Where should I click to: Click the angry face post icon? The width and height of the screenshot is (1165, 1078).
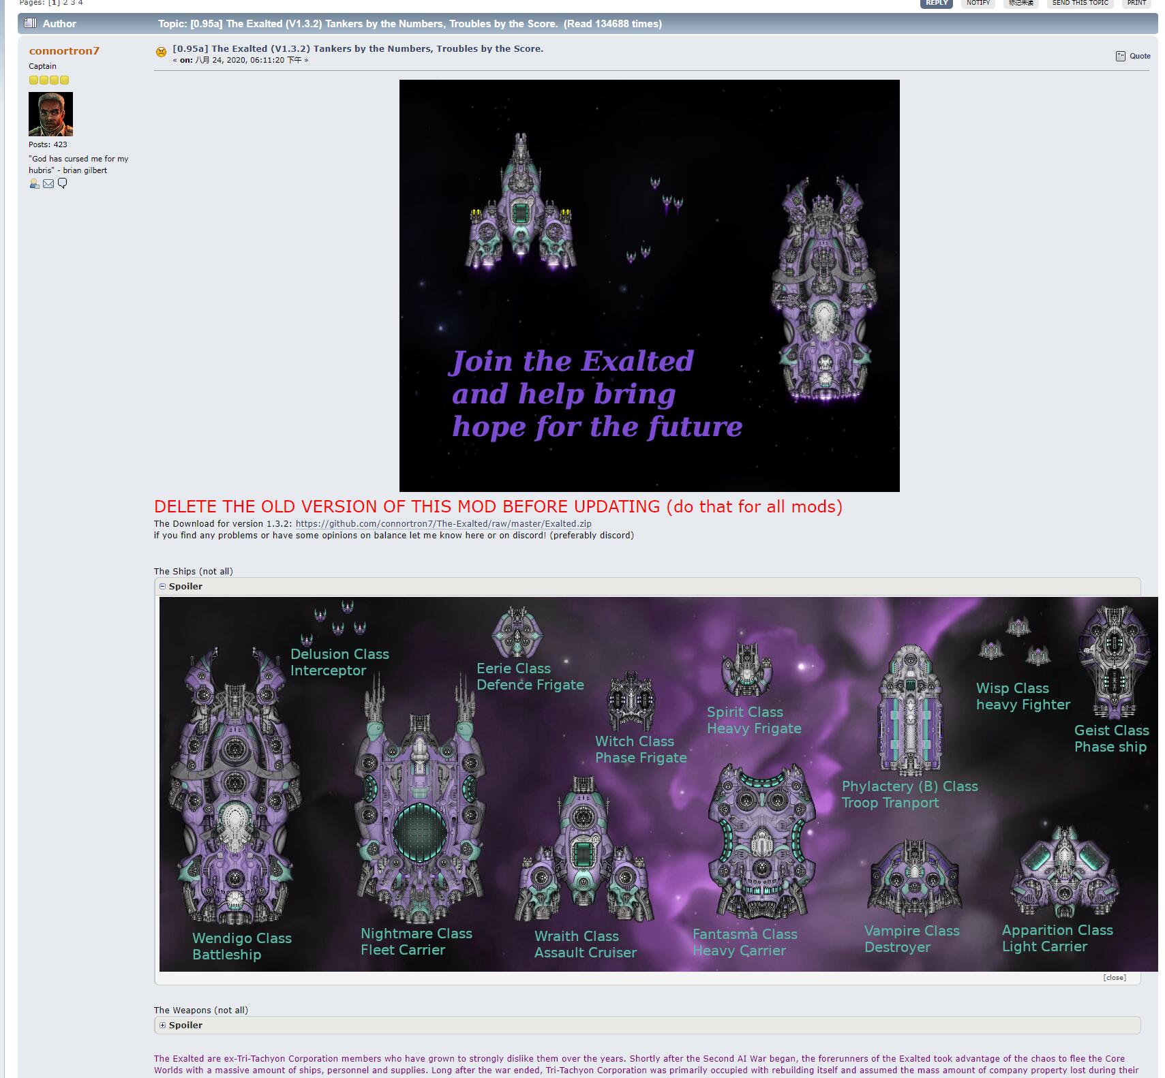(161, 52)
